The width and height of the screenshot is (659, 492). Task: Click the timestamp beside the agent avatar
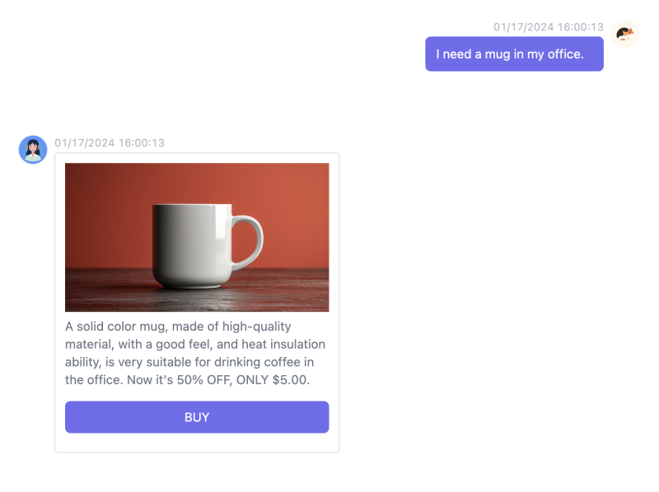110,142
